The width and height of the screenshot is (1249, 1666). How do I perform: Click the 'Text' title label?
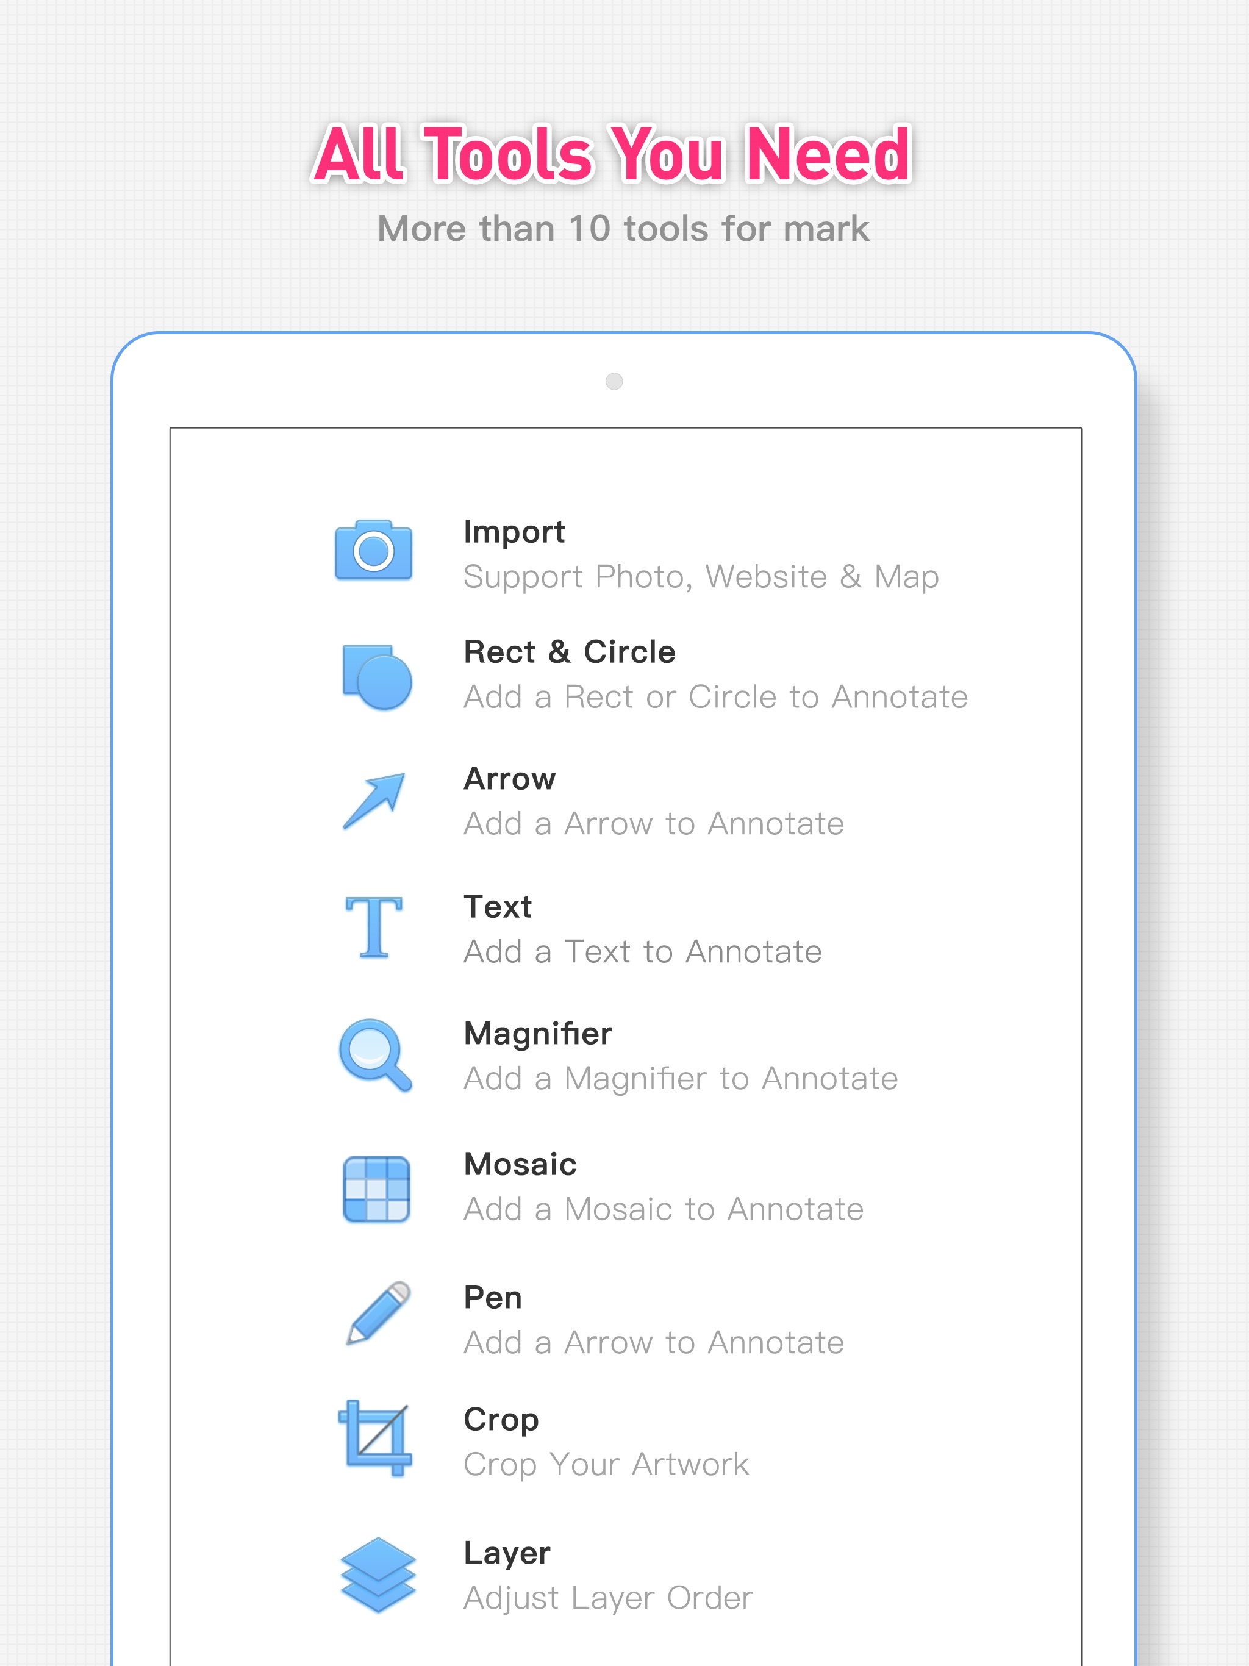point(498,907)
